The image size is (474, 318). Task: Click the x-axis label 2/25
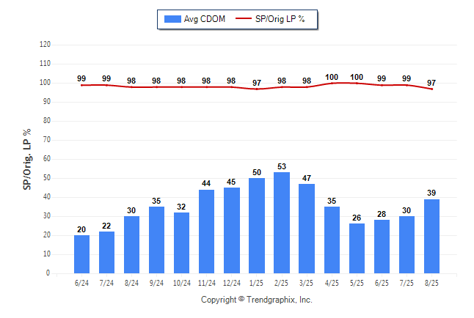click(x=282, y=284)
